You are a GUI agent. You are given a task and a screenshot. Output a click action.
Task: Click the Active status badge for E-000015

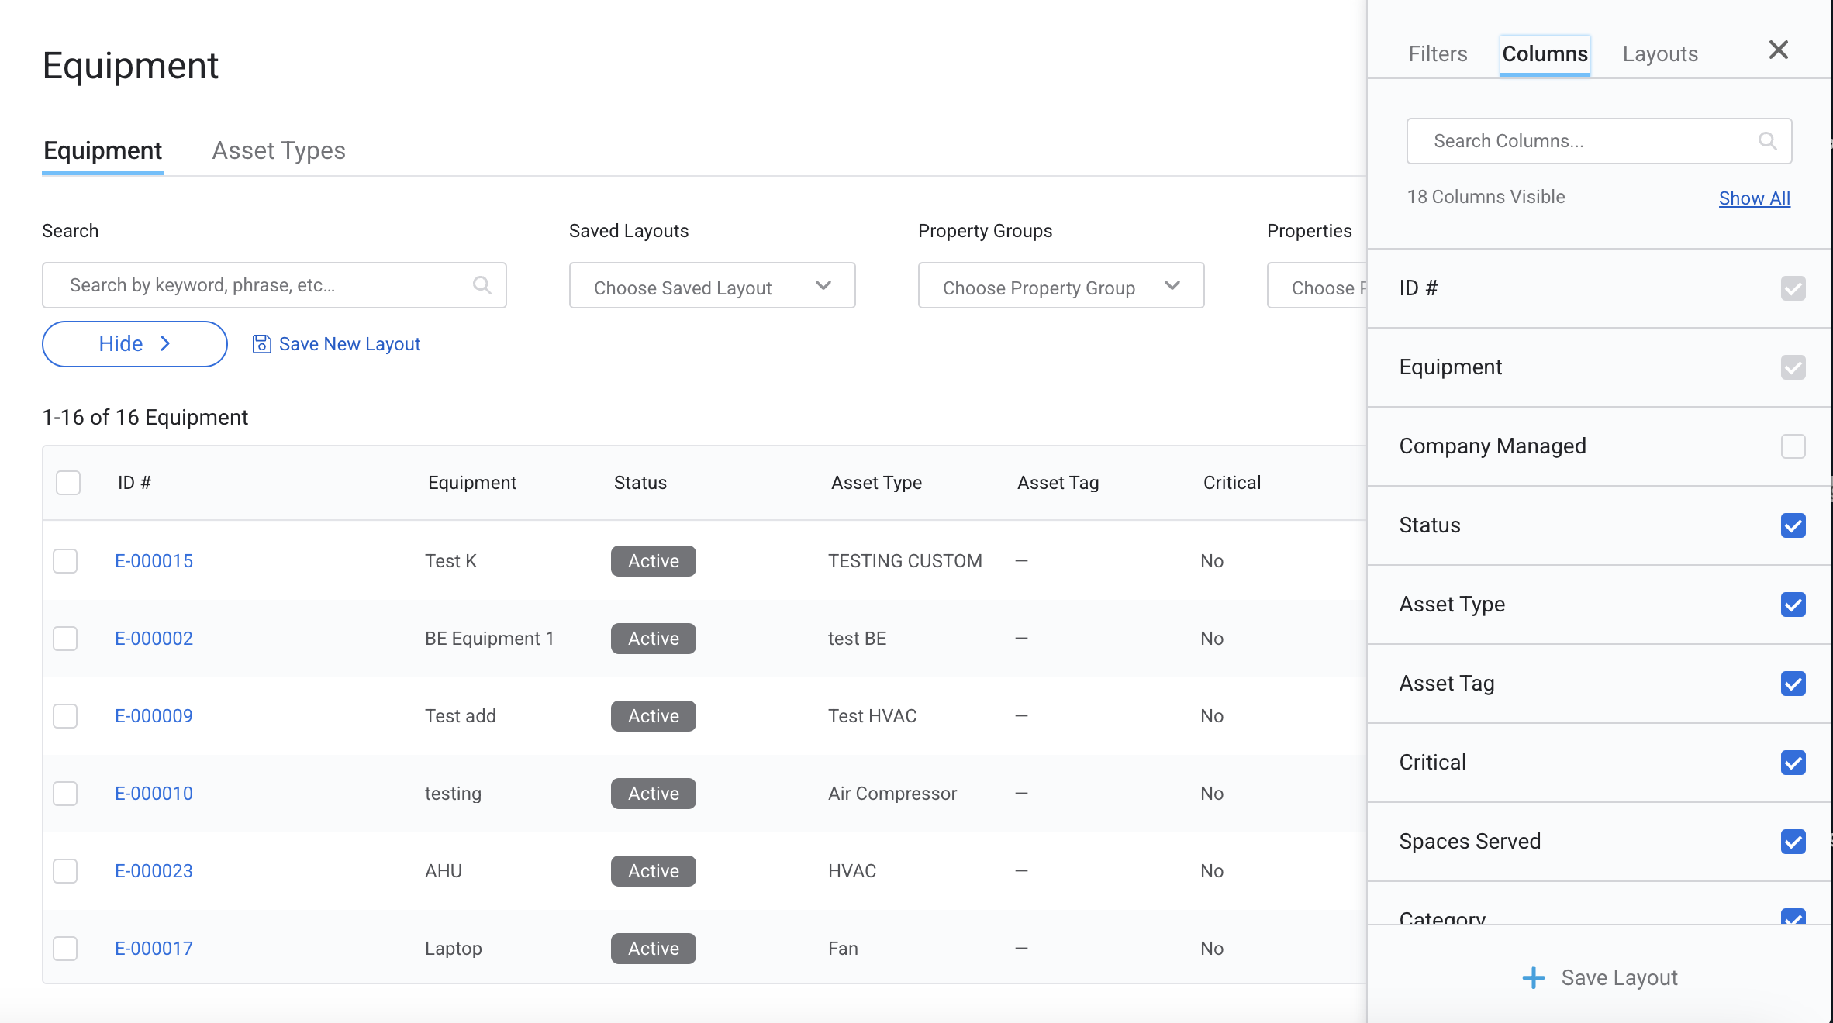point(653,561)
